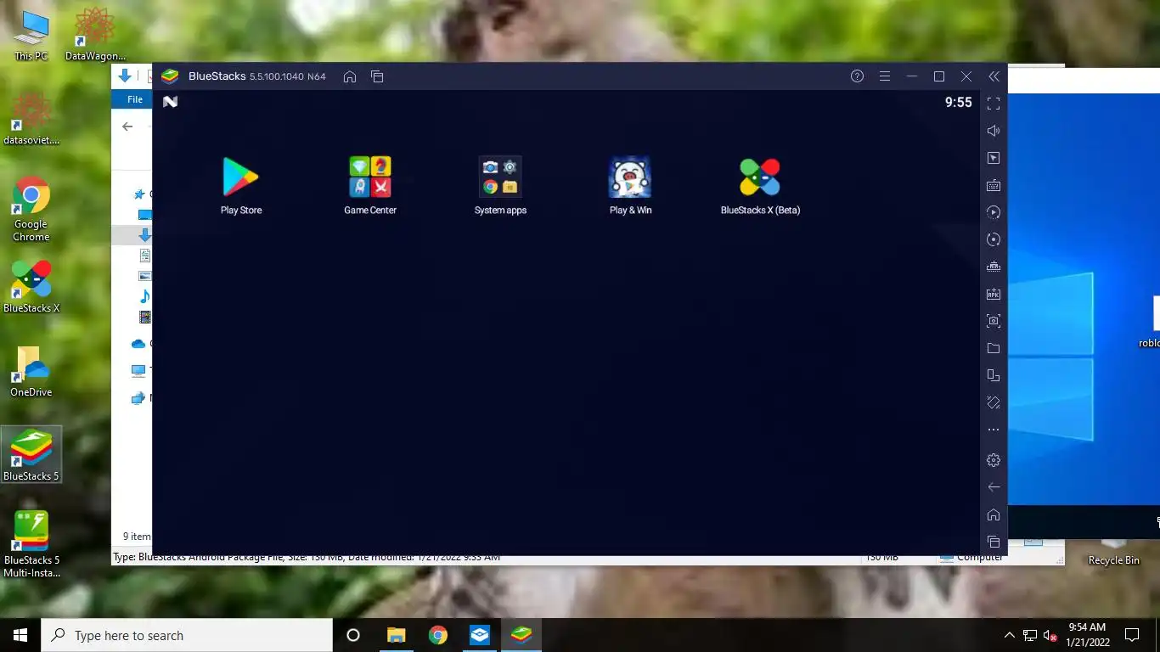The image size is (1160, 652).
Task: Open Cortana circle on taskbar
Action: (x=353, y=635)
